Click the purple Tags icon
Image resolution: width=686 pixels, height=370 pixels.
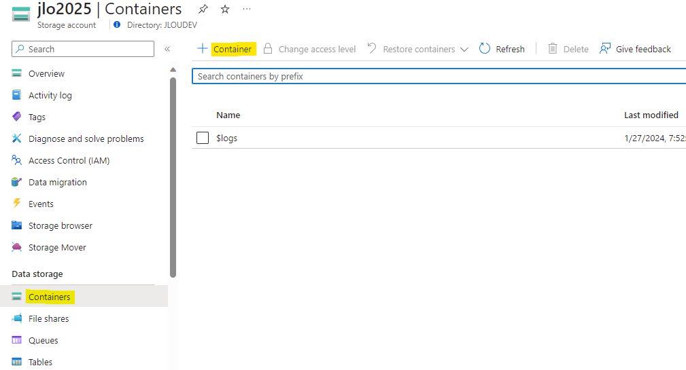pyautogui.click(x=16, y=116)
